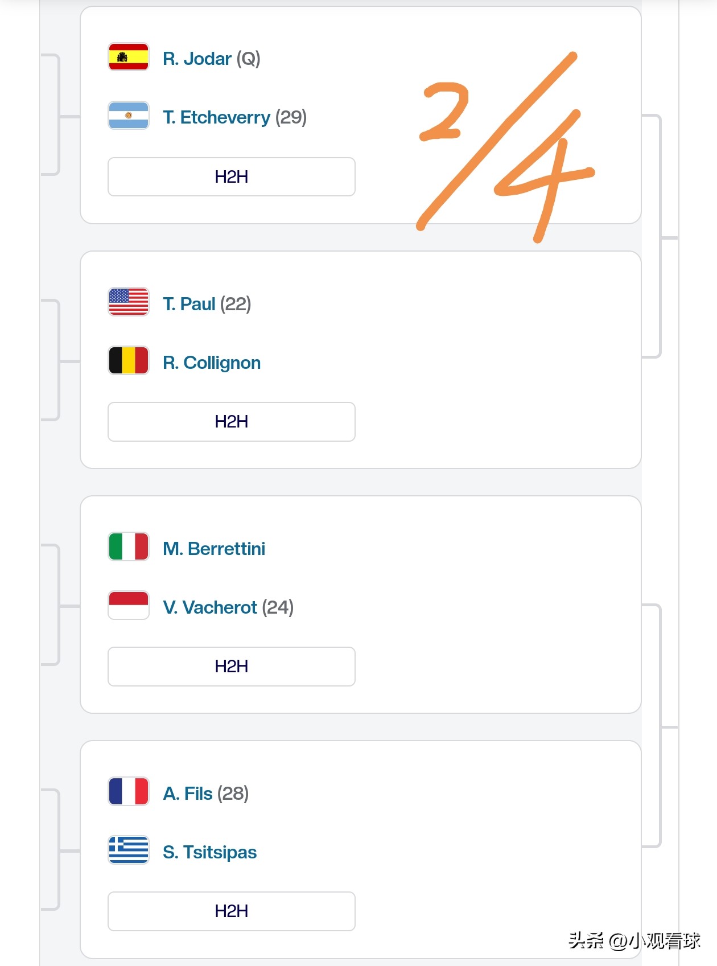
Task: Click the Greece flag beside S. Tsitsipas
Action: 129,850
